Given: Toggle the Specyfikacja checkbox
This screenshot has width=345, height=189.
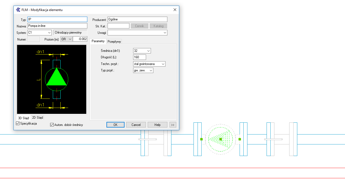Looking at the screenshot, I should pos(18,123).
